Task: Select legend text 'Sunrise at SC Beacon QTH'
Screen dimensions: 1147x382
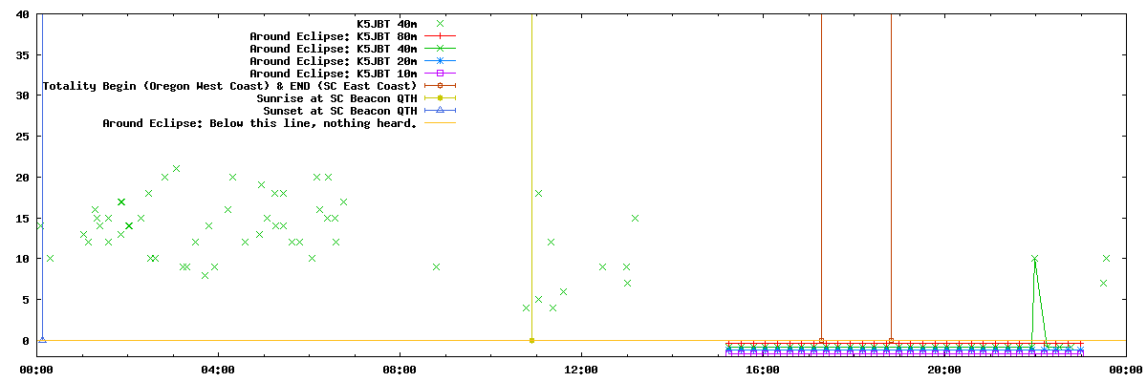Action: coord(336,97)
